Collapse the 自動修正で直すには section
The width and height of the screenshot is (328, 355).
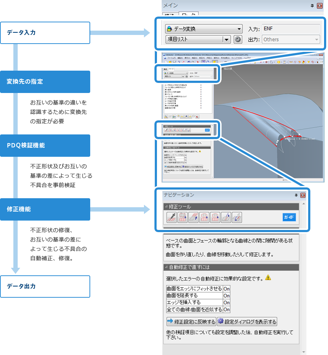coord(166,267)
